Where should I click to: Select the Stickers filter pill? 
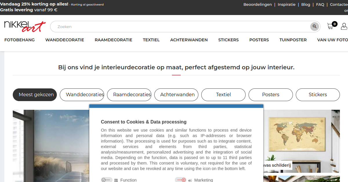[318, 95]
